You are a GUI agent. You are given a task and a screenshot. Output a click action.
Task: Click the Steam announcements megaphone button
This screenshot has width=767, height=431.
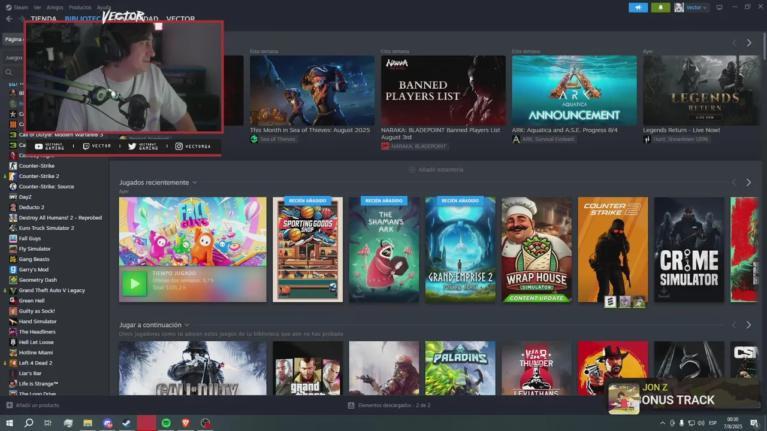pyautogui.click(x=638, y=7)
